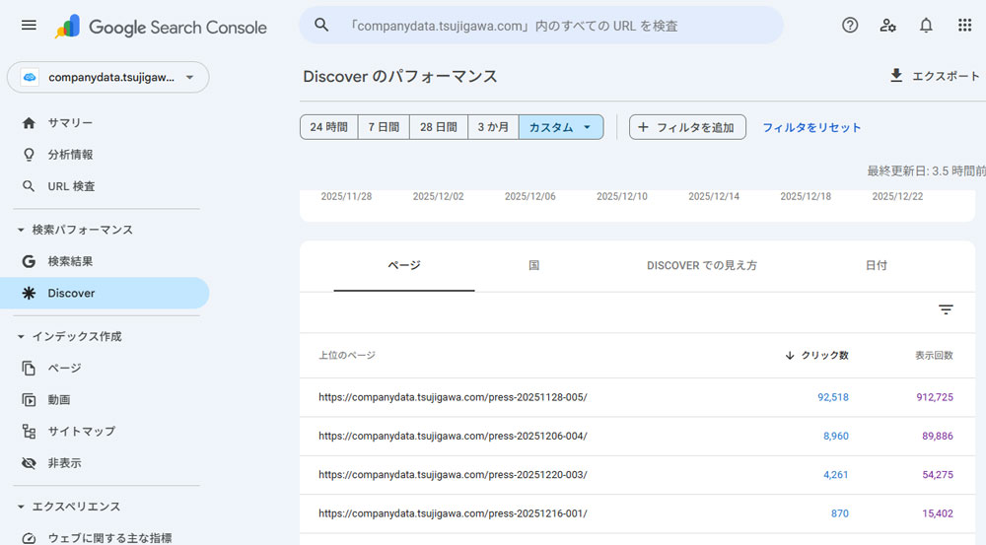Open 検索結果 in the sidebar
Image resolution: width=986 pixels, height=545 pixels.
pyautogui.click(x=70, y=261)
